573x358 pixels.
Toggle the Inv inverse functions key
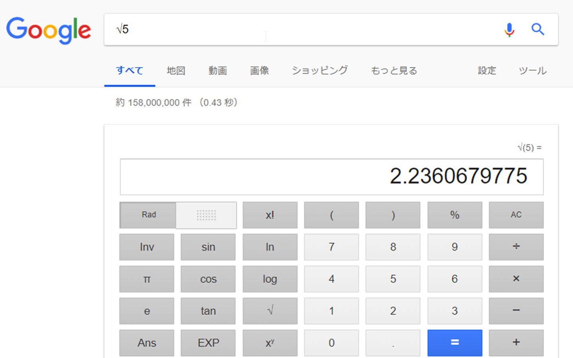point(147,247)
